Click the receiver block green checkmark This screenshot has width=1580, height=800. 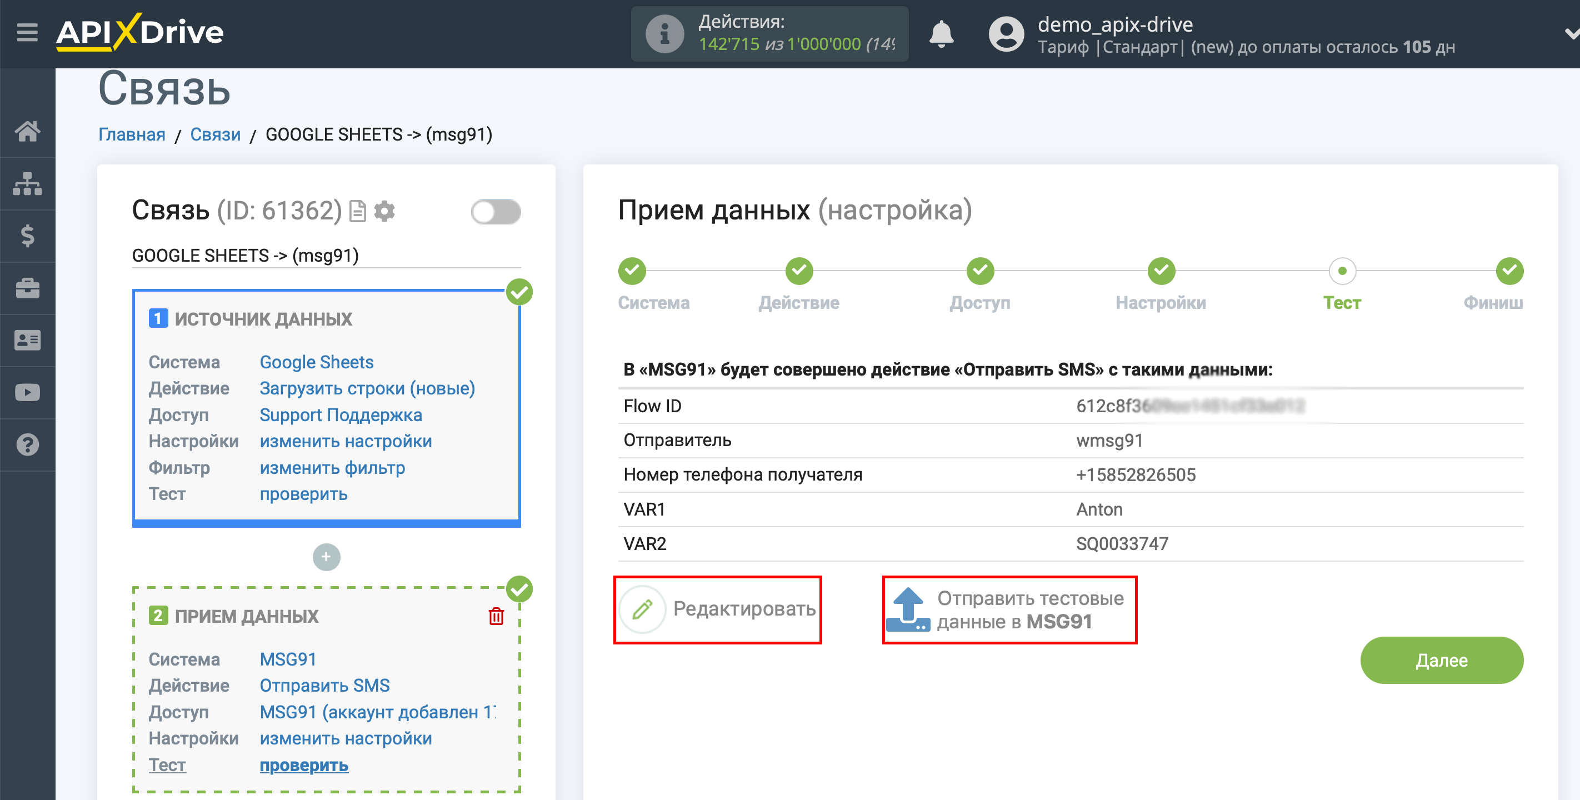(519, 589)
